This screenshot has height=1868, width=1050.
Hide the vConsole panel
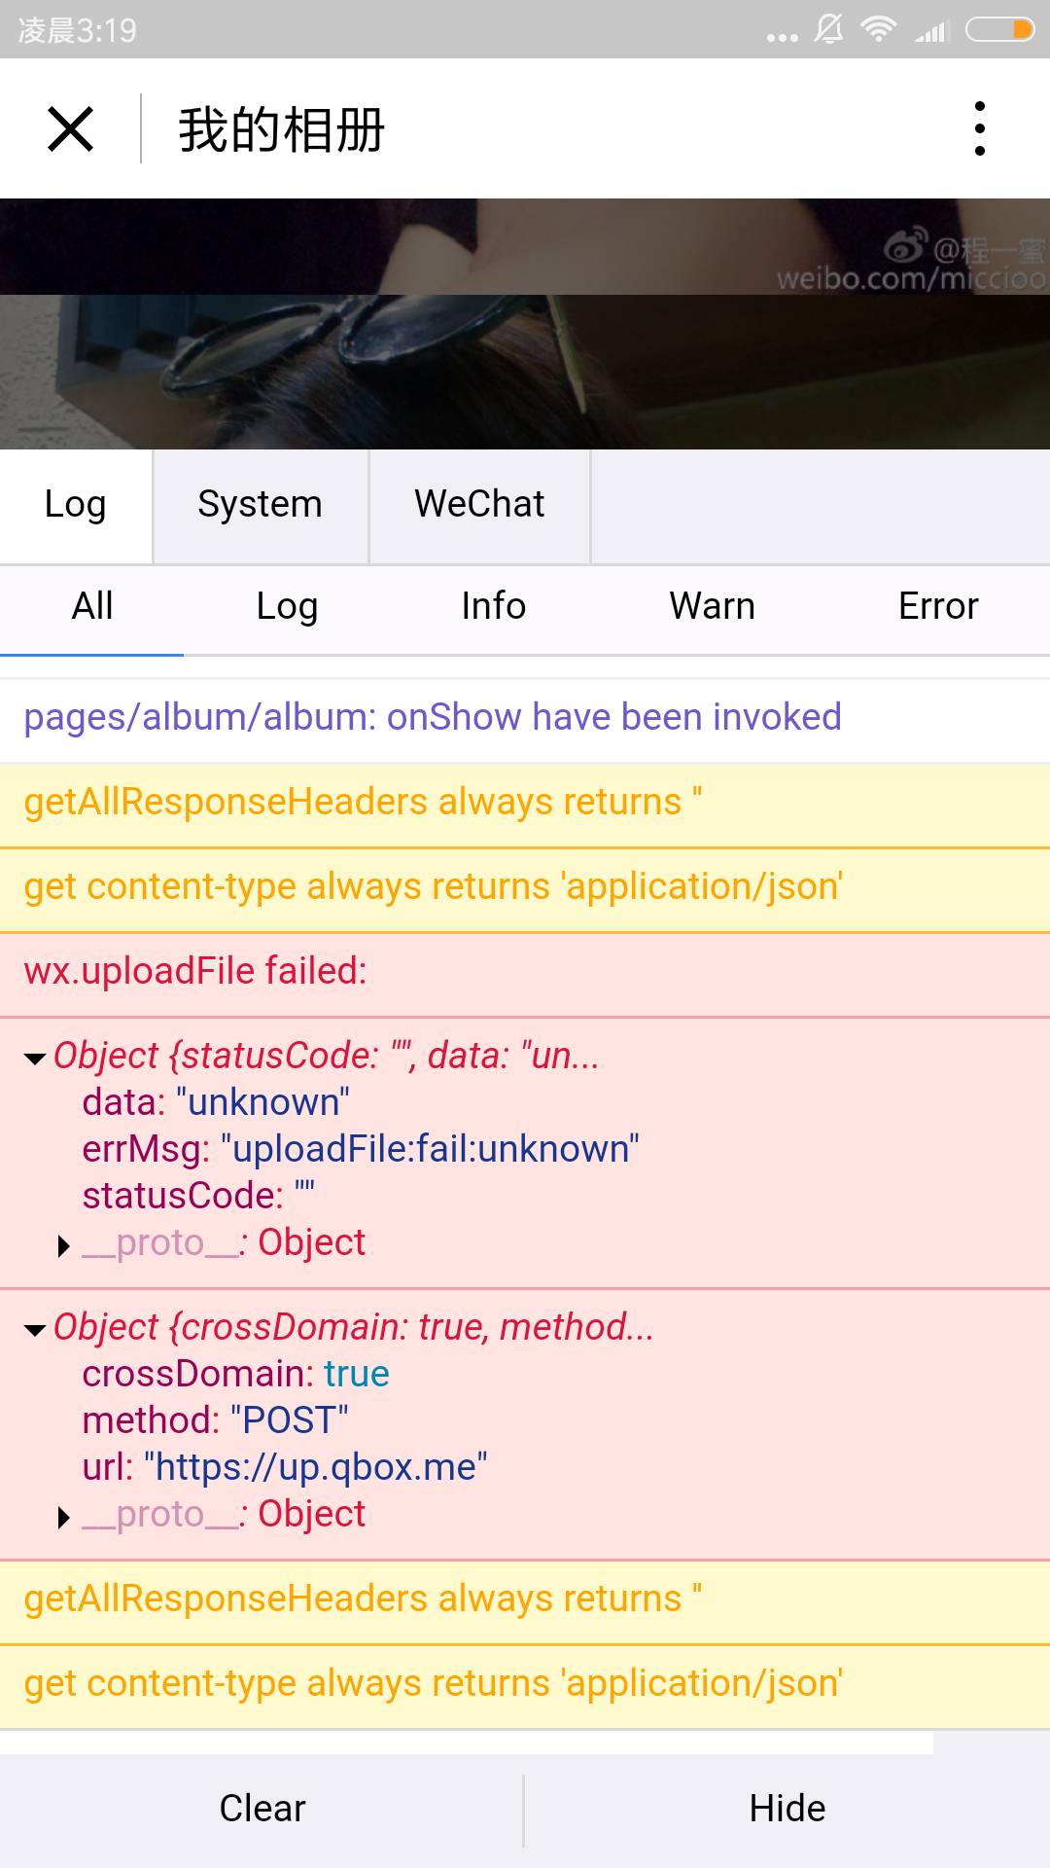tap(787, 1809)
